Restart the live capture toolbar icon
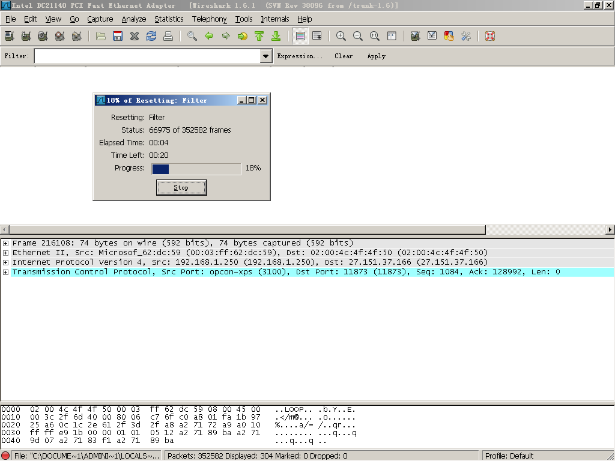The image size is (615, 461). pos(76,36)
